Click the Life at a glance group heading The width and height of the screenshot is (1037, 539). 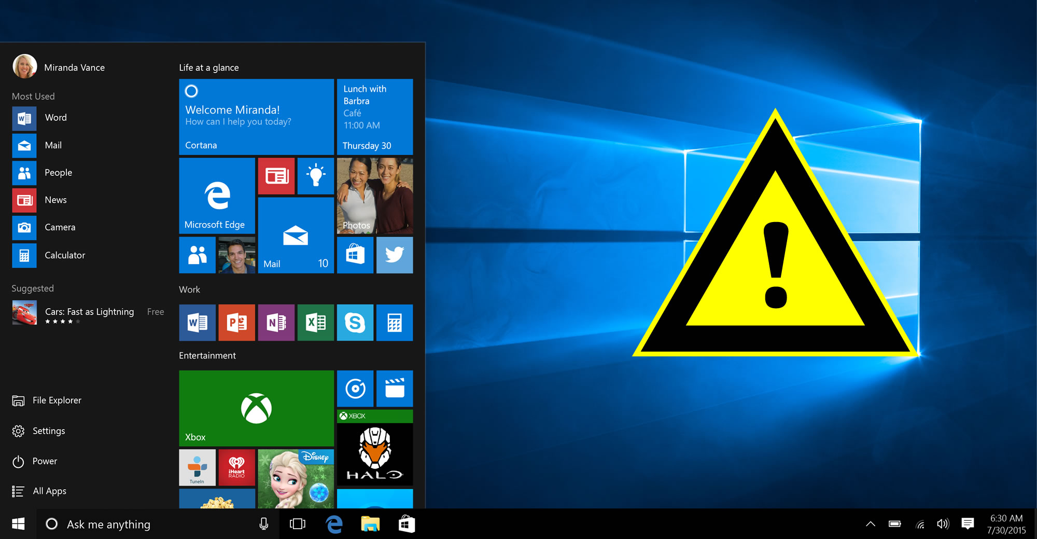[209, 67]
